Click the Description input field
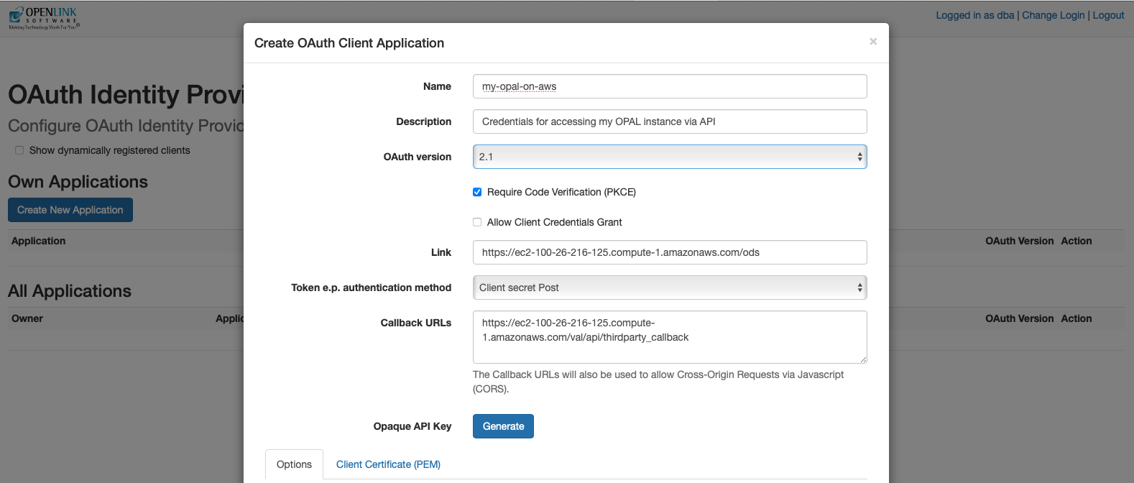The height and width of the screenshot is (483, 1134). [670, 121]
